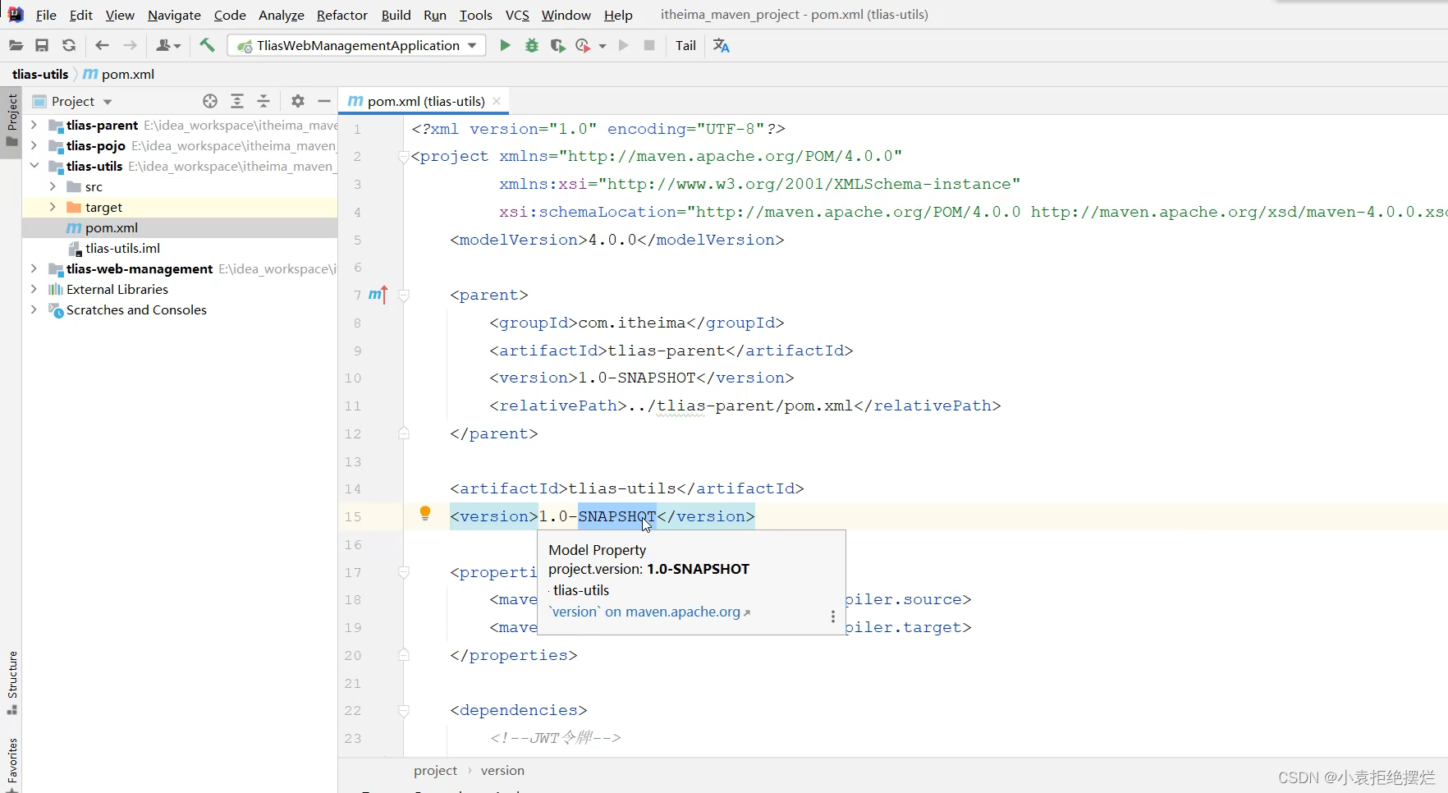Expand Scratches and Consoles node

click(34, 309)
